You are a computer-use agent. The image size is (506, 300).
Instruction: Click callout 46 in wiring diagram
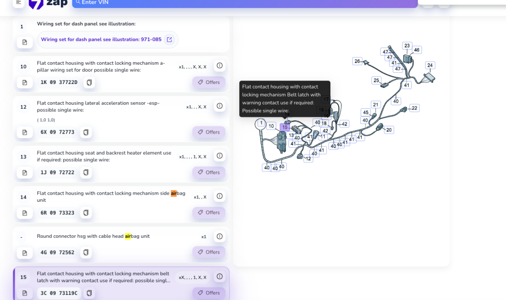(416, 50)
